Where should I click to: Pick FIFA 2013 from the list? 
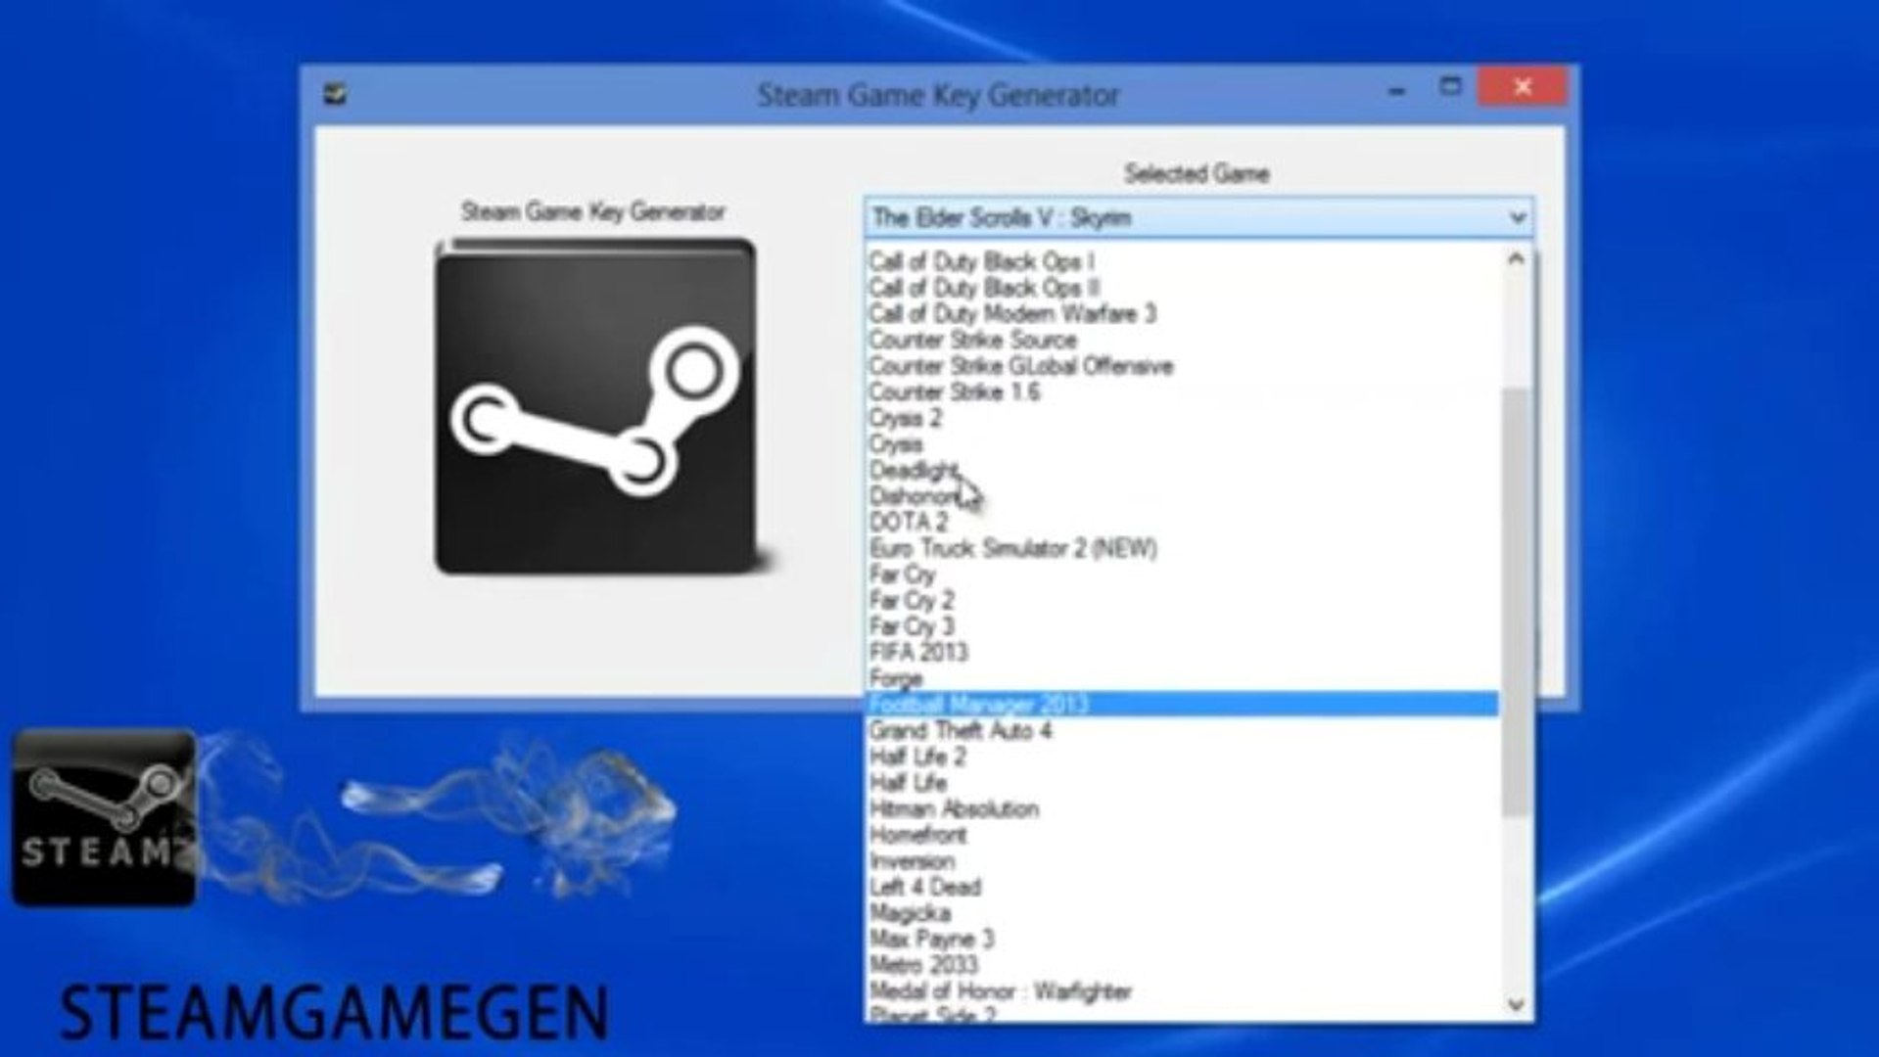(918, 652)
